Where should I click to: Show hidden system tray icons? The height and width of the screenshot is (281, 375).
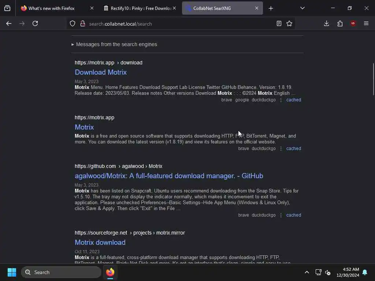[307, 272]
